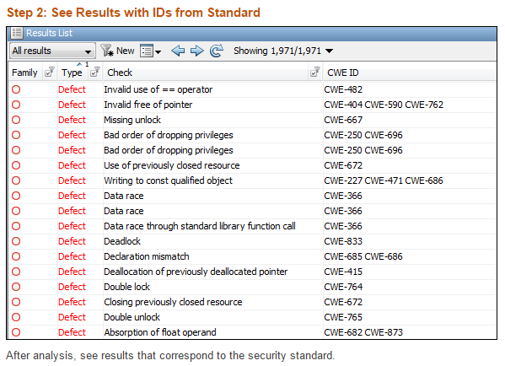This screenshot has height=366, width=505.
Task: Click Family column filter icon
Action: [x=49, y=72]
